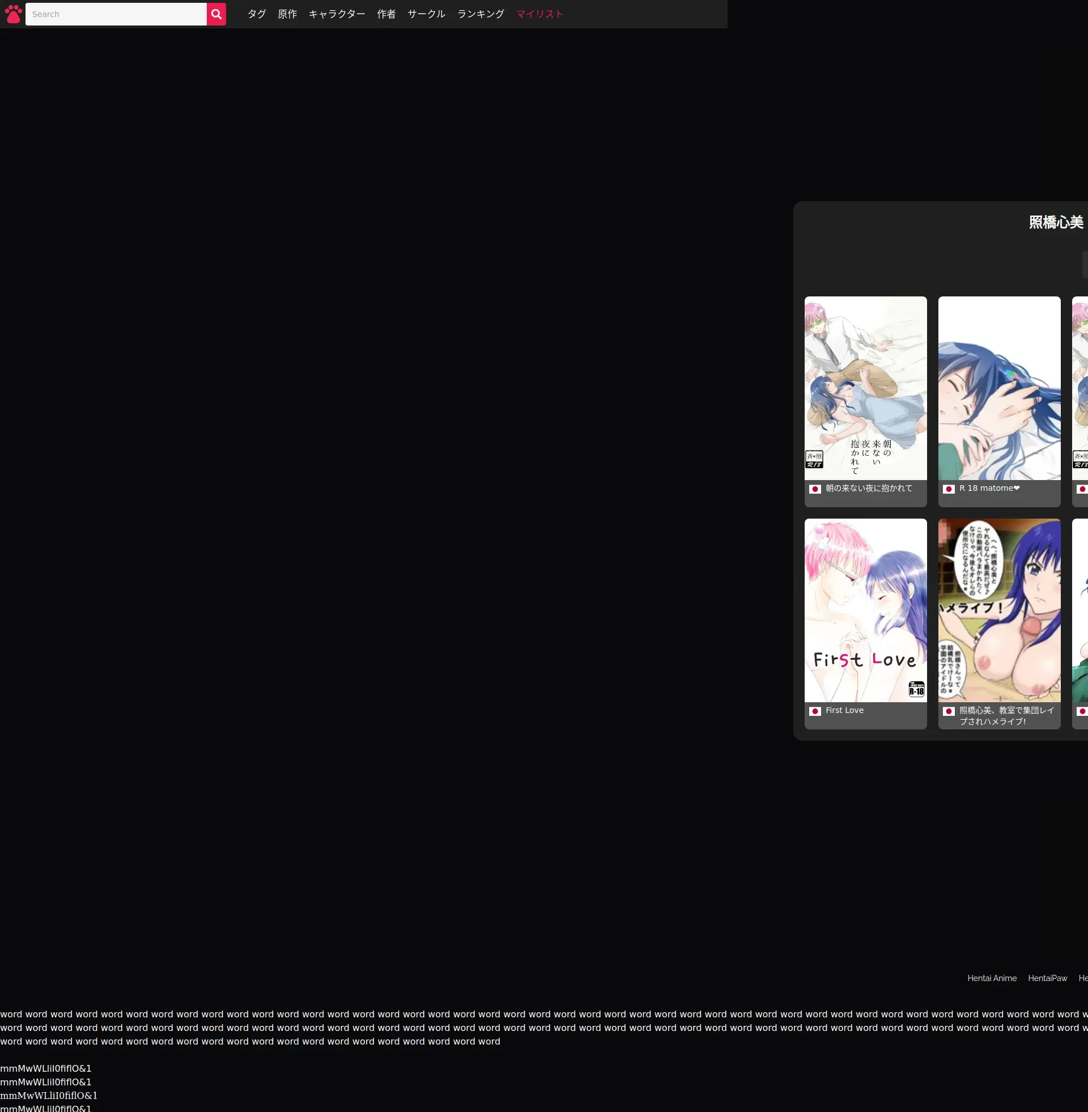1088x1112 pixels.
Task: Open the タグ menu item
Action: click(257, 14)
